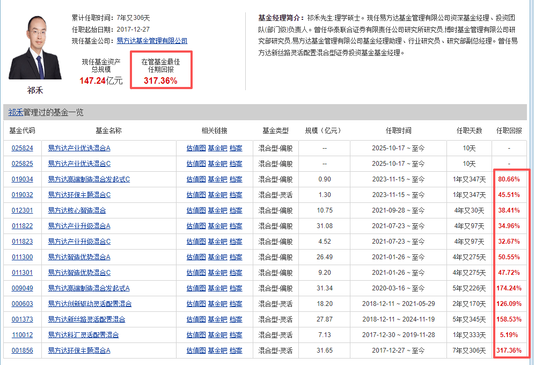Open 估值图 for fund 011822
This screenshot has width=535, height=365.
[x=196, y=226]
